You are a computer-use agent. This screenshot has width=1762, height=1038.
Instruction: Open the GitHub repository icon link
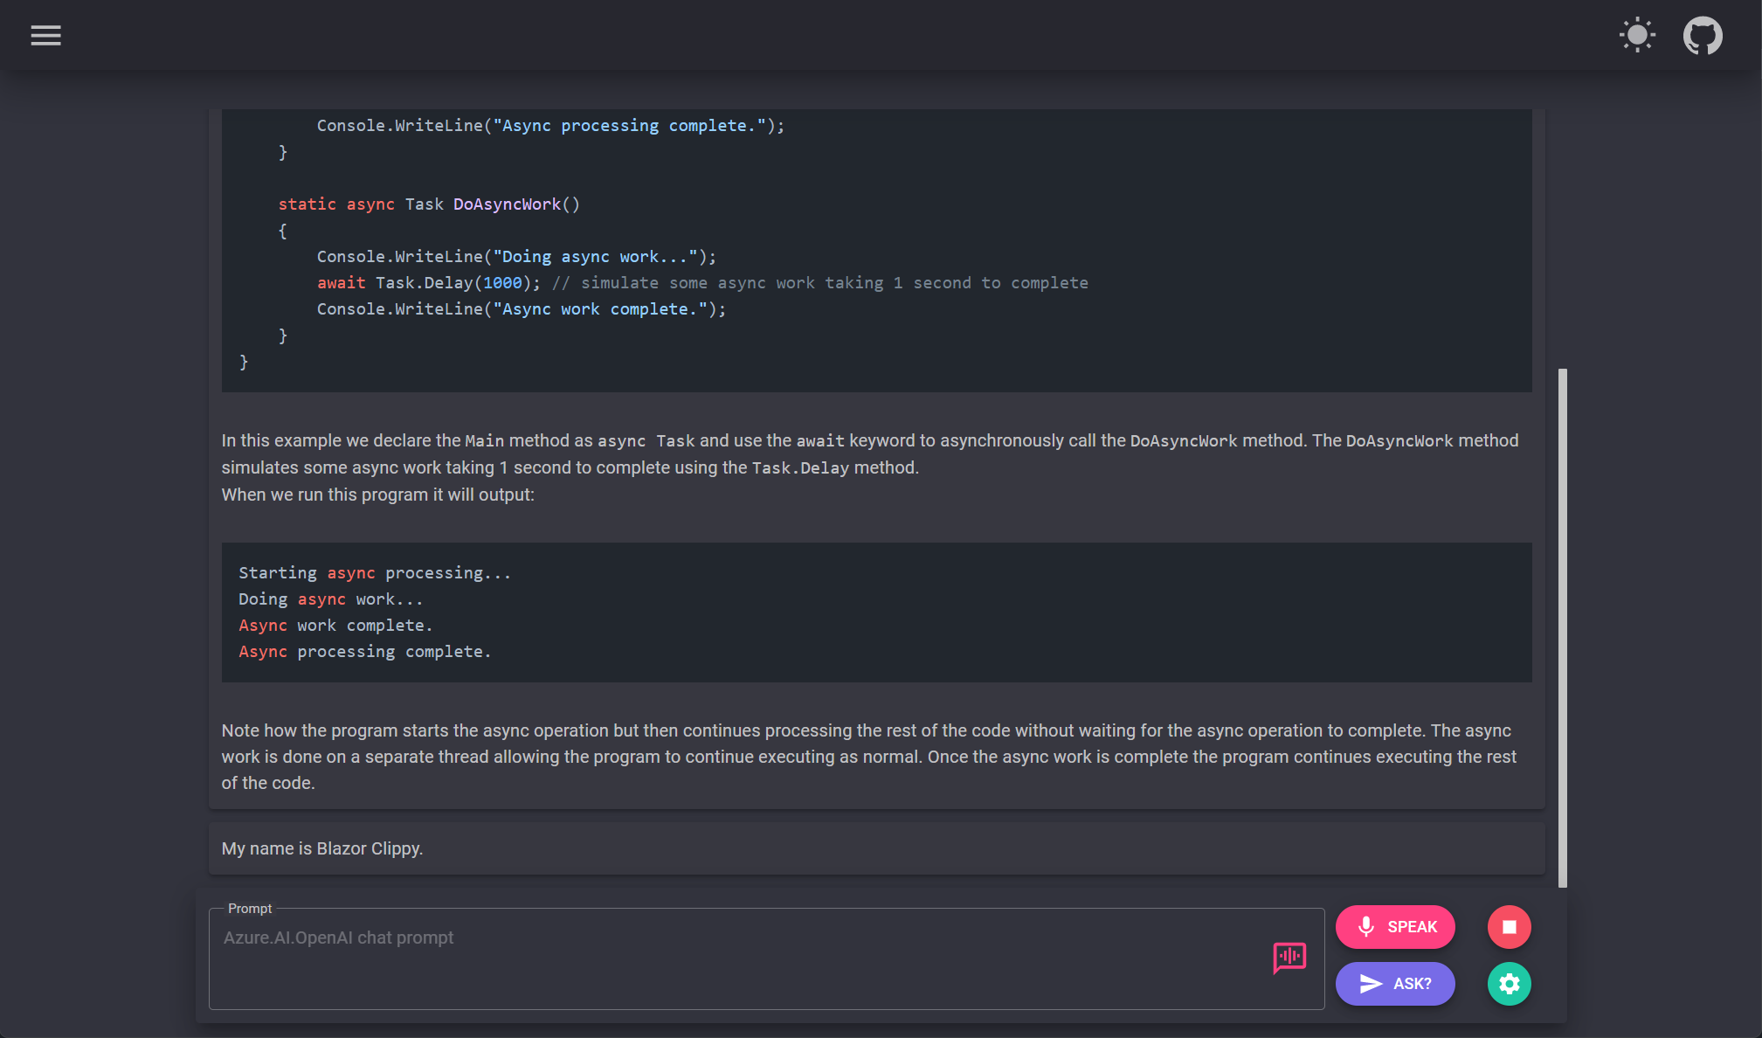[1702, 36]
